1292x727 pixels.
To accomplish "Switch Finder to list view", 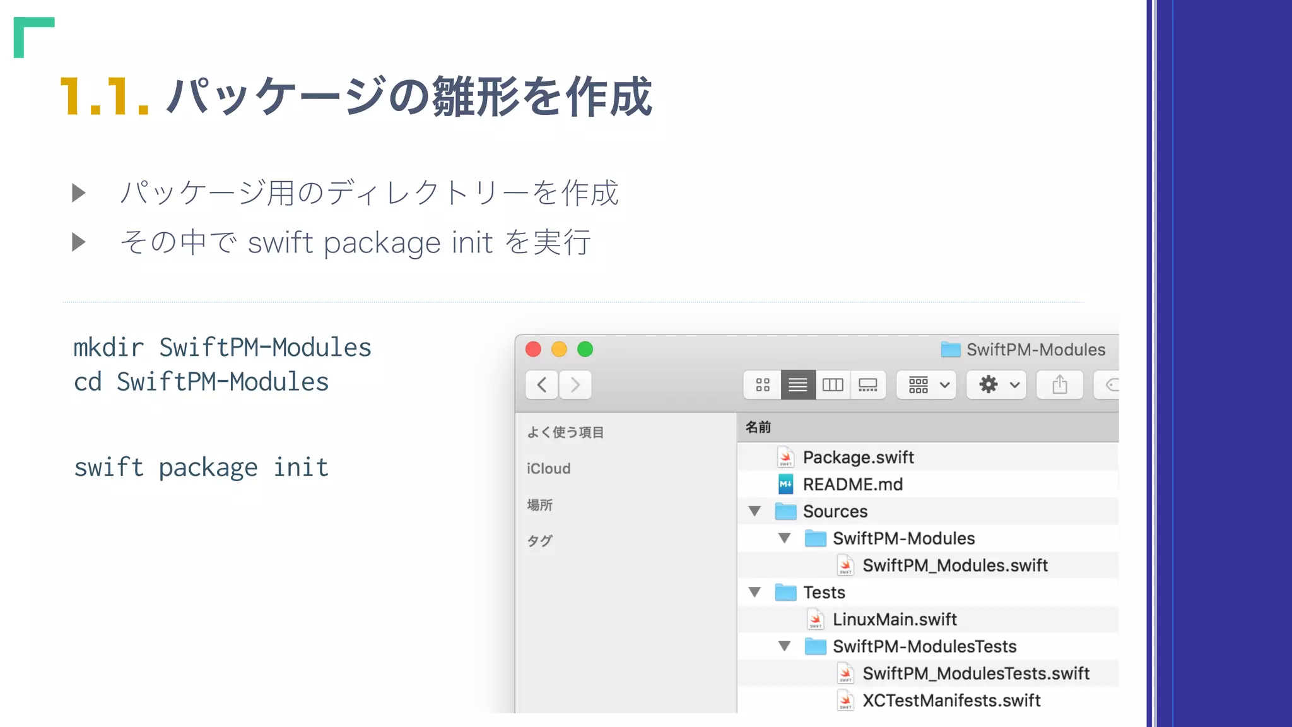I will tap(798, 385).
